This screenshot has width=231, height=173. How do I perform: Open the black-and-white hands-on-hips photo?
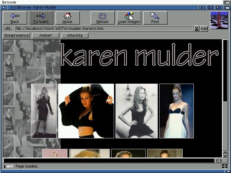coord(136,111)
